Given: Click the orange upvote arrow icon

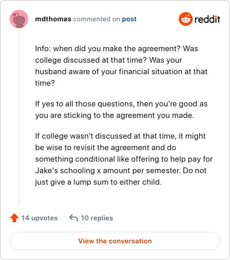Looking at the screenshot, I should pos(14,218).
